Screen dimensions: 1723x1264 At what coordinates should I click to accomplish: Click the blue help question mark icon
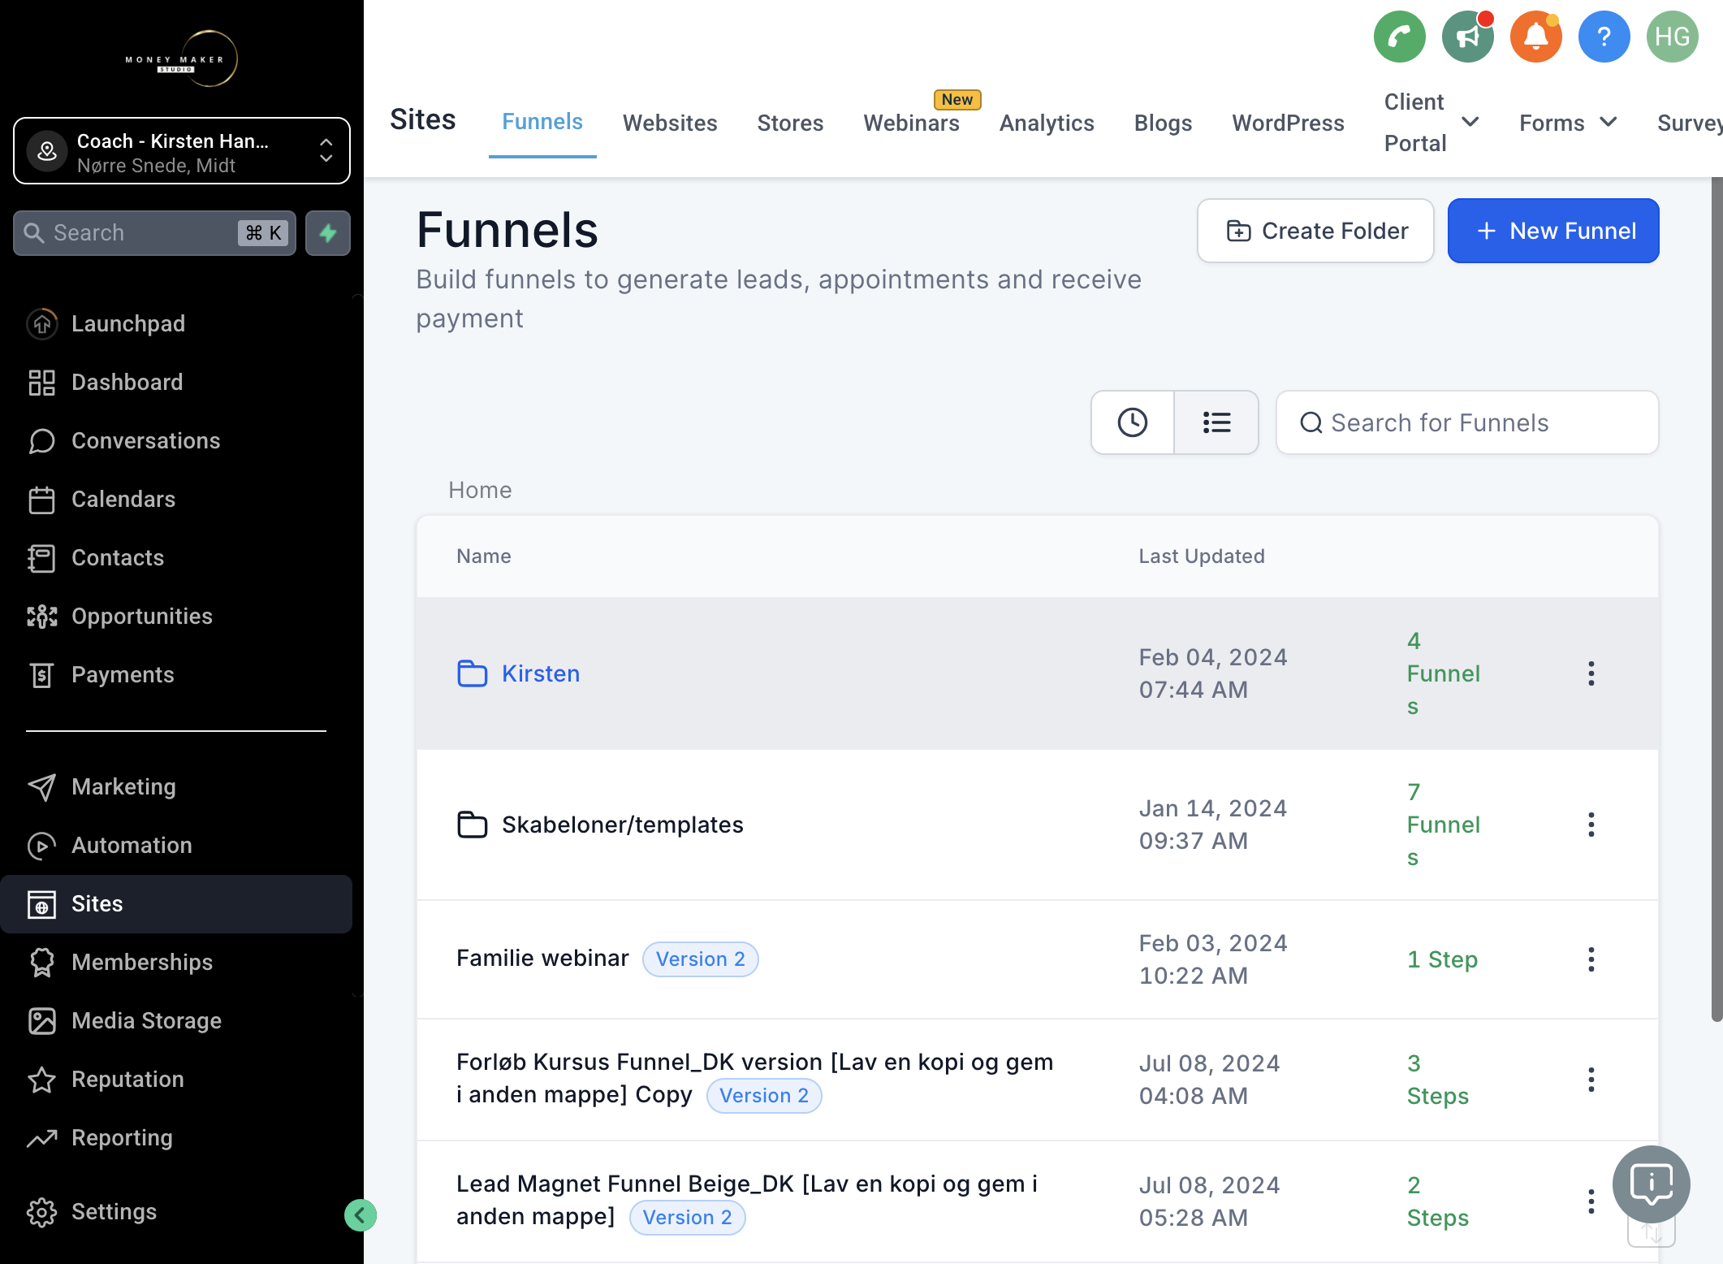[x=1604, y=37]
